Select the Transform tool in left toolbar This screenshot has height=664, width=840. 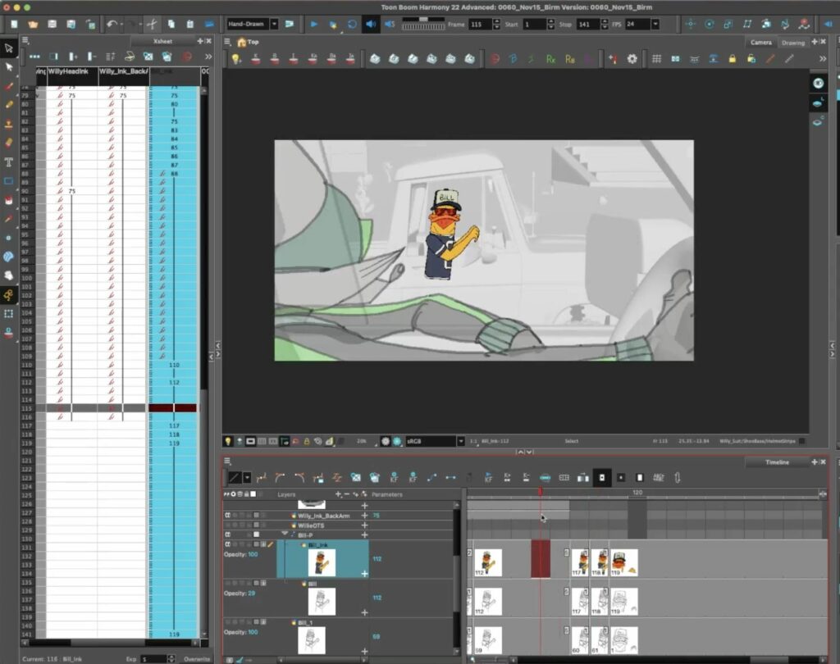tap(8, 48)
